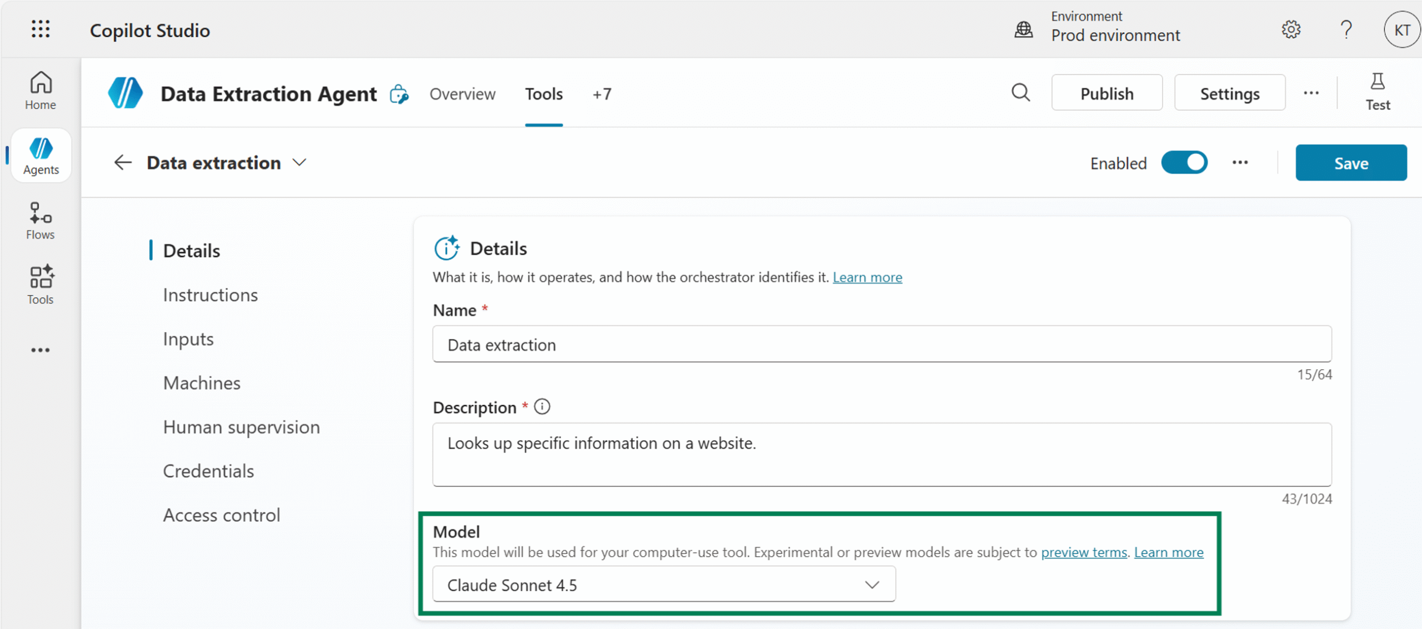The height and width of the screenshot is (629, 1422).
Task: Switch to the Overview tab
Action: pos(462,94)
